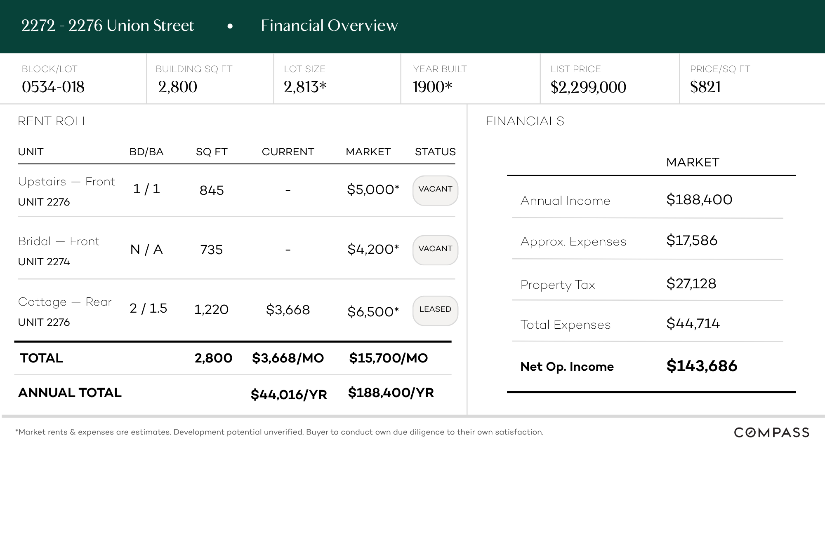Click the 'Total Expenses' label
Image resolution: width=825 pixels, height=533 pixels.
pos(565,325)
